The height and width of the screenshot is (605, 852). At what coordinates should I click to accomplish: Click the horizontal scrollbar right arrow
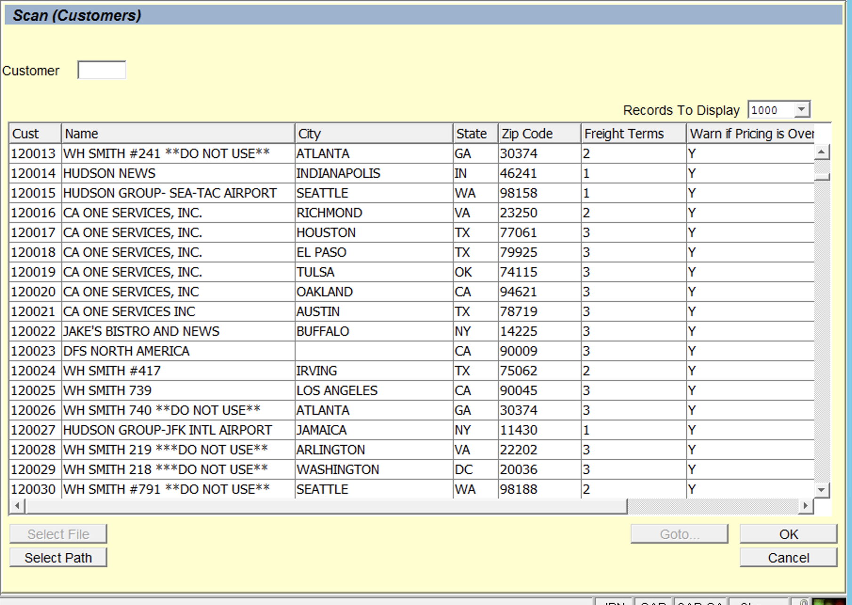point(805,506)
